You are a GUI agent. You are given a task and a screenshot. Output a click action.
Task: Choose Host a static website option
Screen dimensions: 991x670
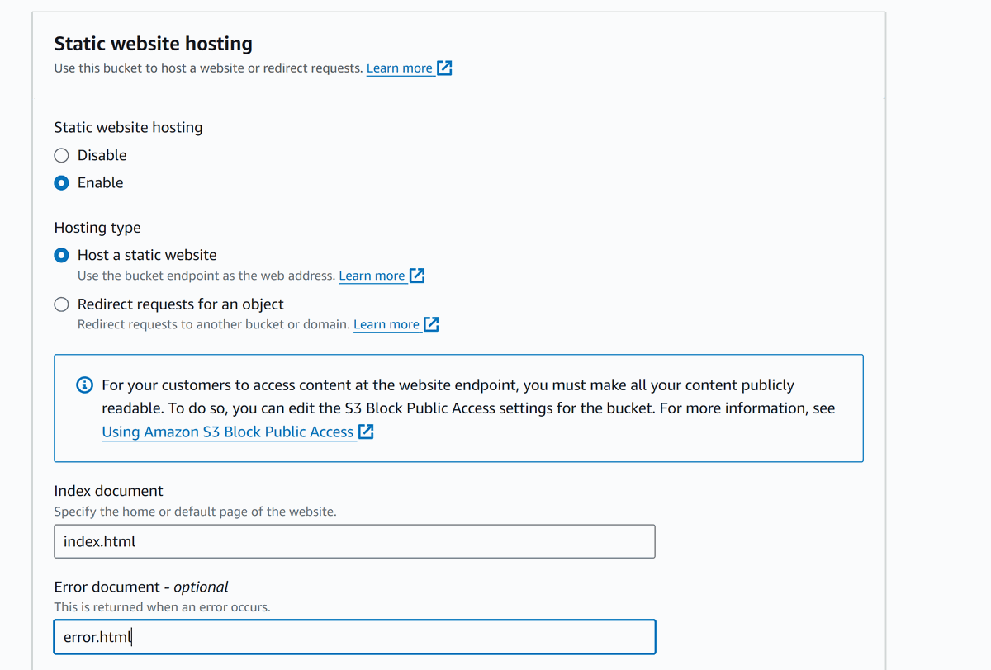click(61, 256)
